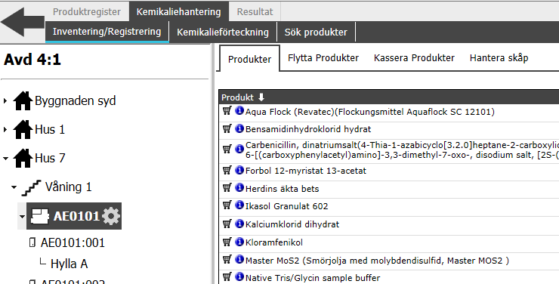Collapse the Våning 1 tree node

tap(14, 187)
